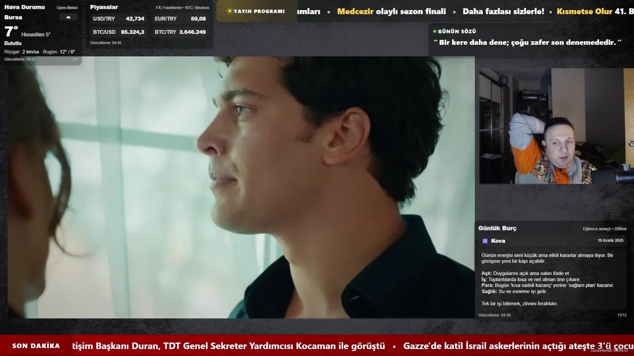The height and width of the screenshot is (356, 634).
Task: Click the Tek bir işi bitirmek closing line
Action: coord(519,304)
